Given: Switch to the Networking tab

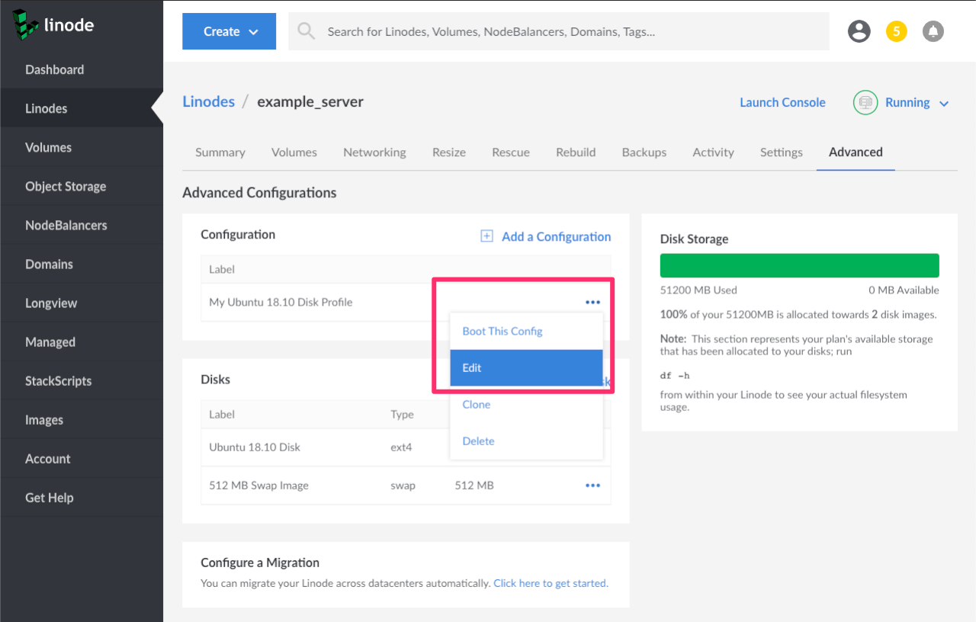Looking at the screenshot, I should [x=374, y=152].
